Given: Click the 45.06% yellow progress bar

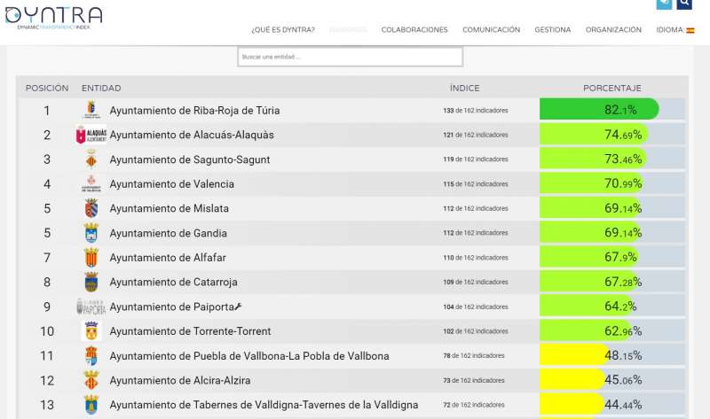Looking at the screenshot, I should (x=572, y=380).
